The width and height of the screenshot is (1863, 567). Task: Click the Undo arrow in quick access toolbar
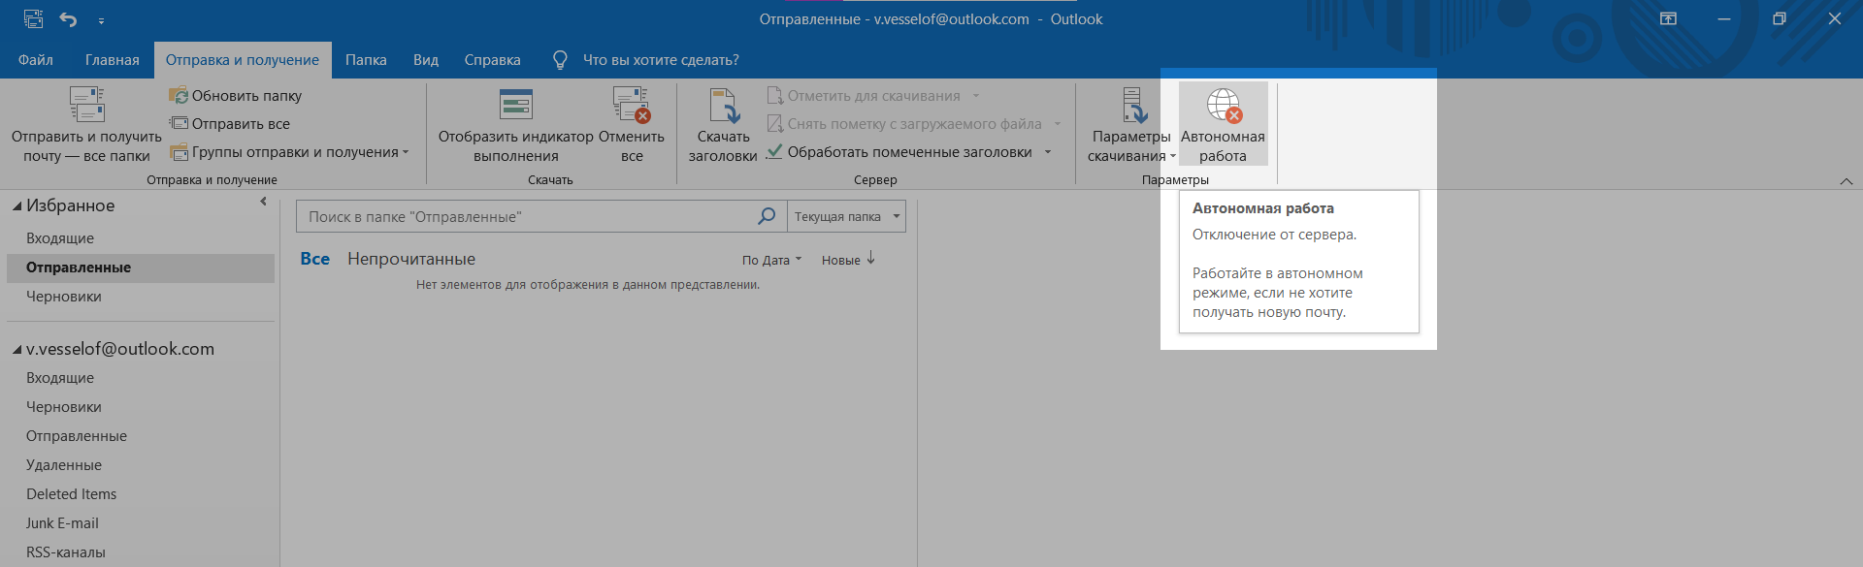[68, 18]
